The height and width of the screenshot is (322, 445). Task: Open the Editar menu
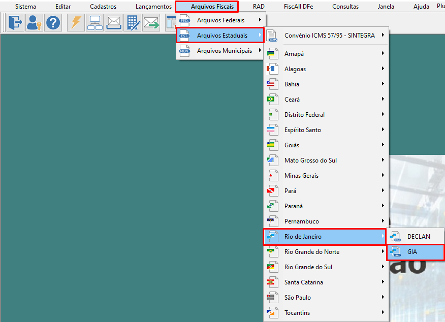coord(63,7)
